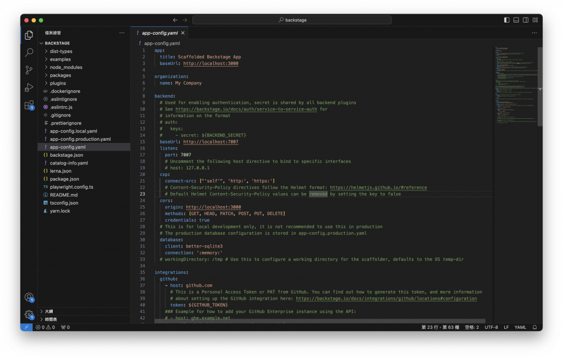This screenshot has width=563, height=358.
Task: Click the remote window indicator in status bar
Action: (x=26, y=327)
